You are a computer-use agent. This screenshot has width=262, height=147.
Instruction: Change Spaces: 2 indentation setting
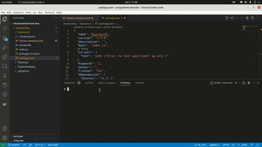tap(215, 145)
